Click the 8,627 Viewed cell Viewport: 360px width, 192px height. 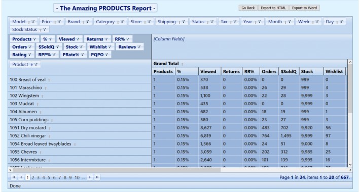point(209,128)
